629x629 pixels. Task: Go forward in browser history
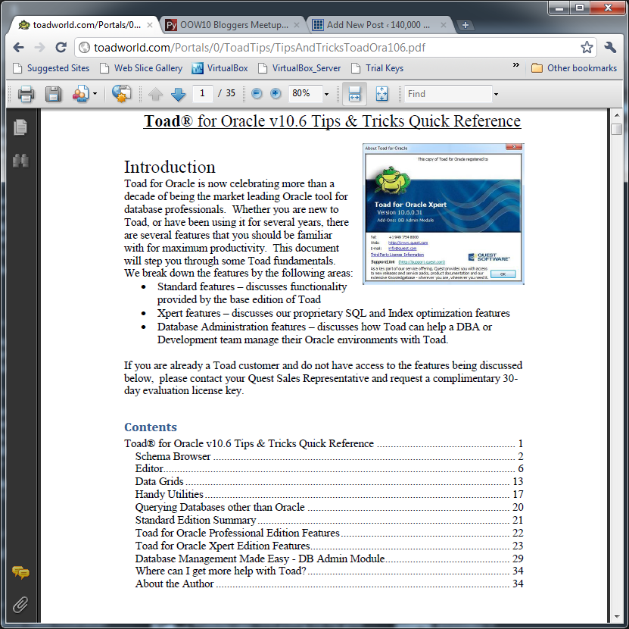[39, 48]
